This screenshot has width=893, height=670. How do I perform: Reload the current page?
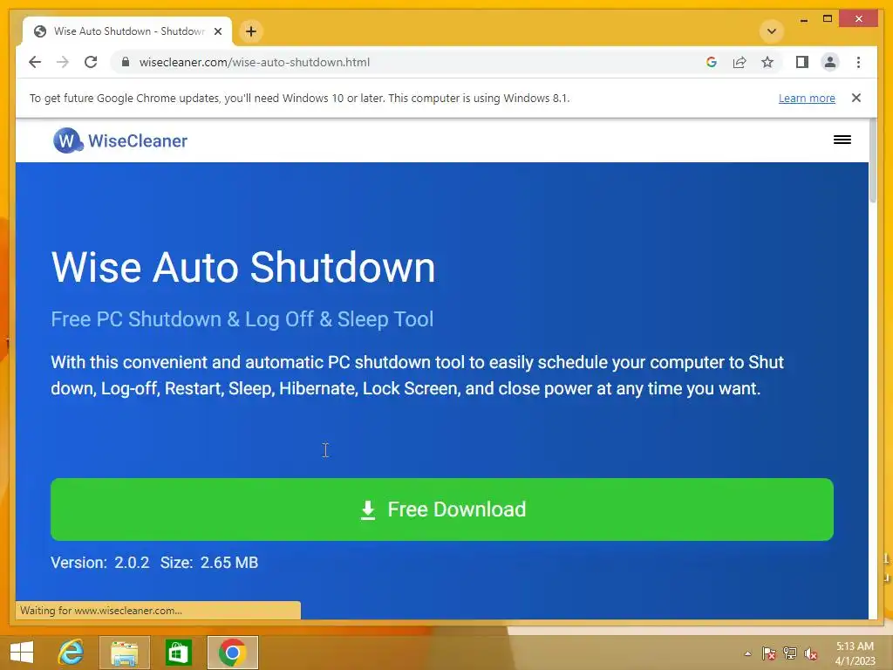[x=91, y=62]
